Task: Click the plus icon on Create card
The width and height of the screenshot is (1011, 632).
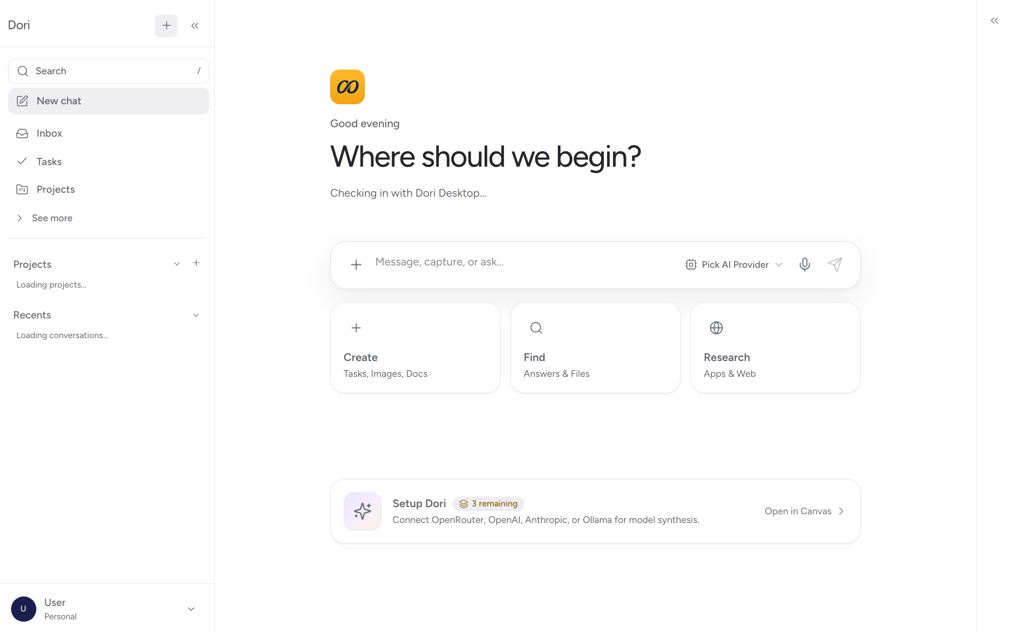Action: coord(356,328)
